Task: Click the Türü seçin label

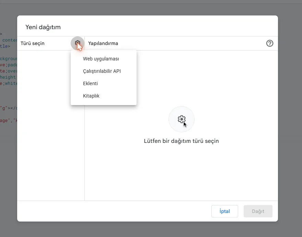Action: [33, 43]
